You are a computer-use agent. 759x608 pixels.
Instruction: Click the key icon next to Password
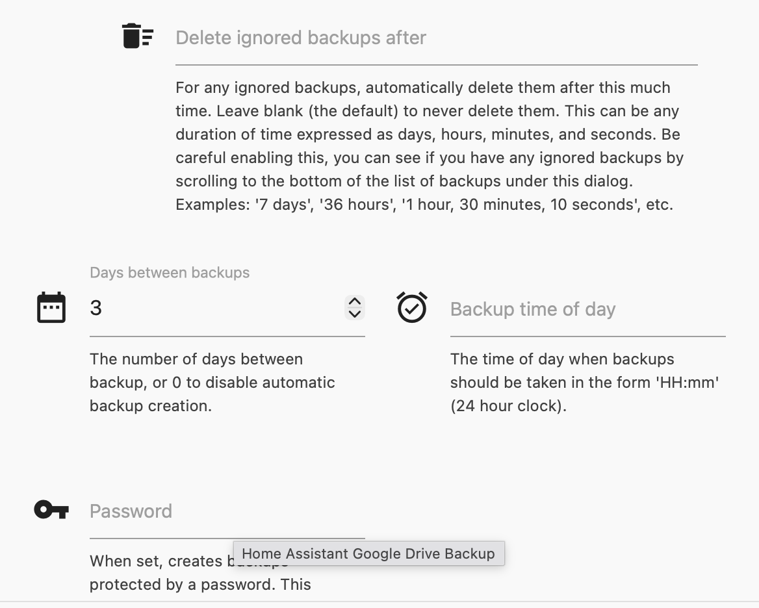coord(51,510)
